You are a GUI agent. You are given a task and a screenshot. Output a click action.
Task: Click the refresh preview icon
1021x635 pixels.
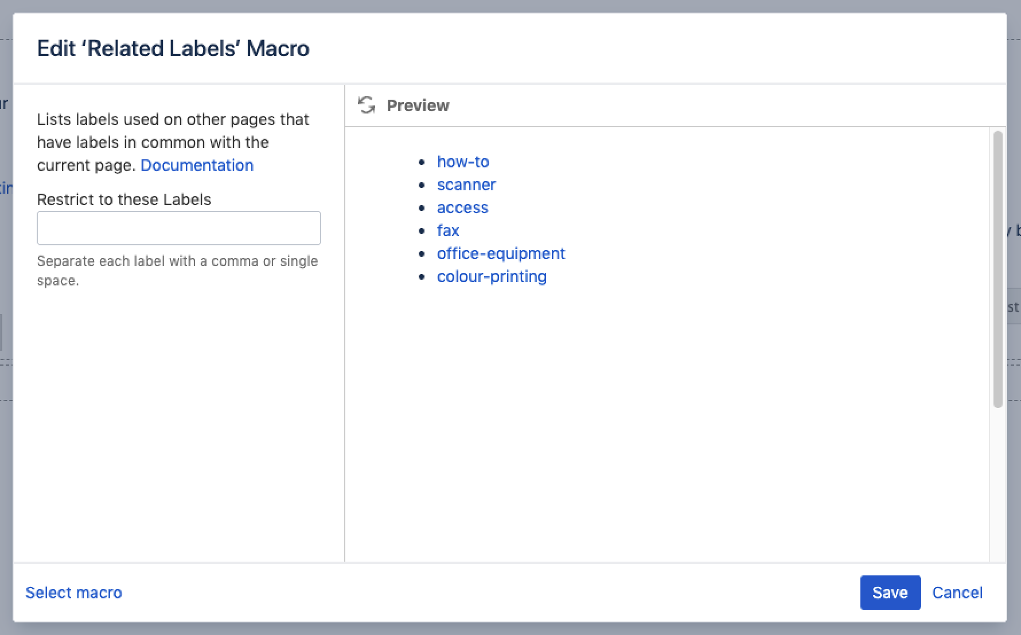(366, 105)
